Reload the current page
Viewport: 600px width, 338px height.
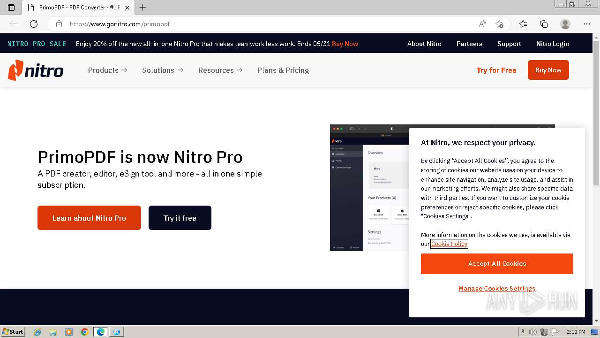[34, 24]
